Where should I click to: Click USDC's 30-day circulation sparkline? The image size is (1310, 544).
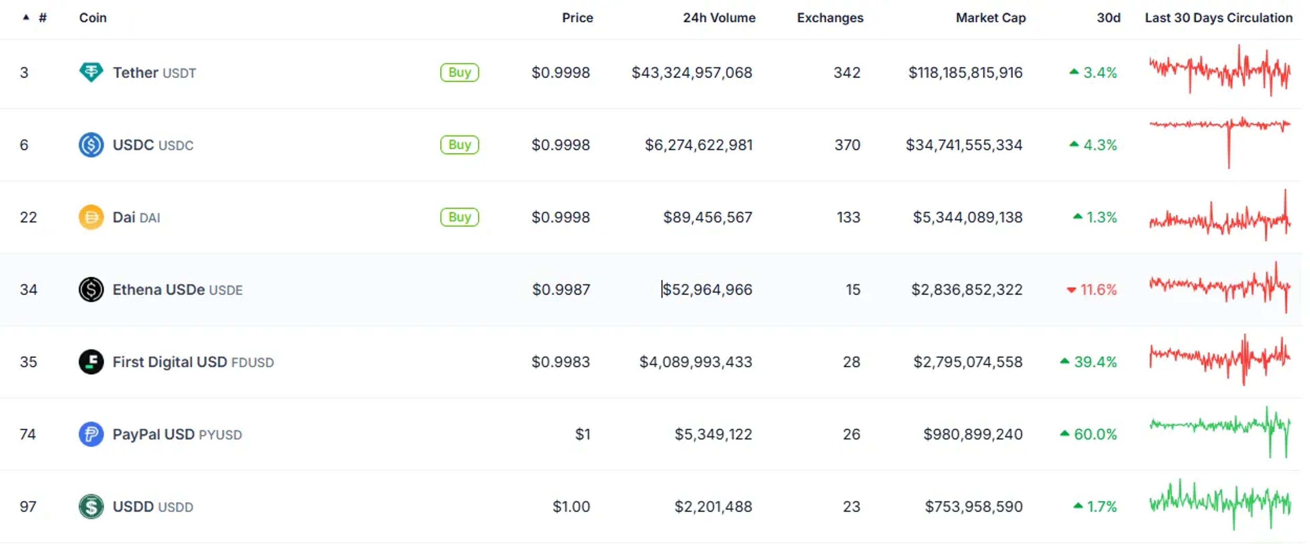[1220, 143]
